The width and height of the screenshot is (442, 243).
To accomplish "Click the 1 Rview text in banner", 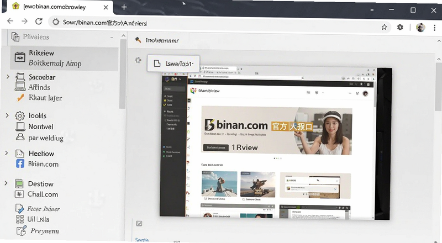I will tap(244, 147).
